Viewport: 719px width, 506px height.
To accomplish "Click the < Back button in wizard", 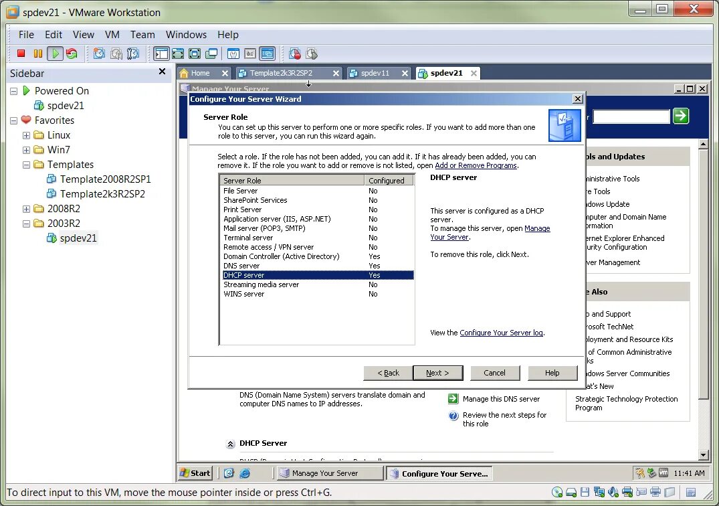I will pos(389,373).
